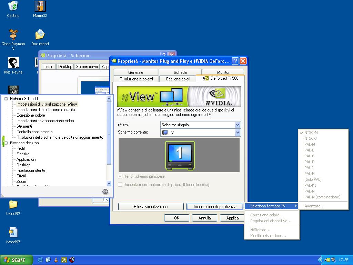Open Temi tab in Proprietà - Schermo window

click(48, 67)
